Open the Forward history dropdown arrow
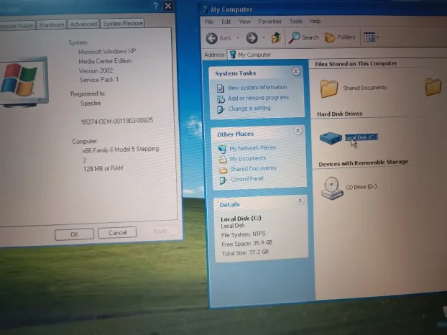Screen dimensions: 447x335 264,37
